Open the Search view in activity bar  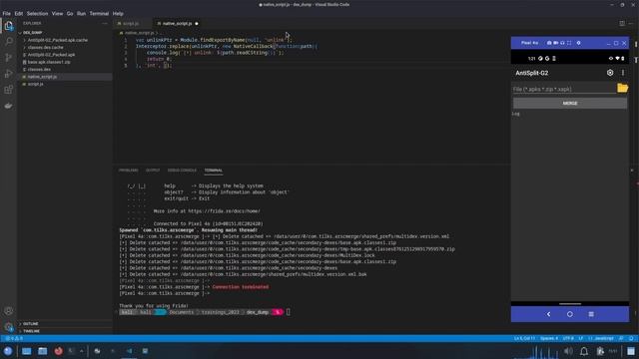tap(9, 42)
